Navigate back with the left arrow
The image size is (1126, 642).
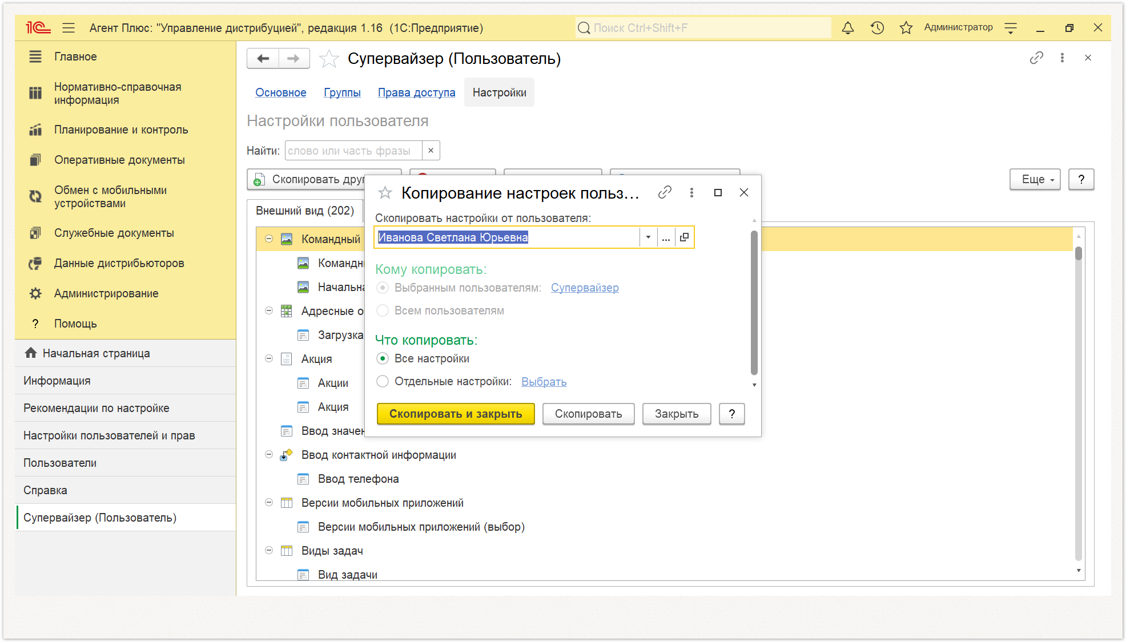(263, 59)
